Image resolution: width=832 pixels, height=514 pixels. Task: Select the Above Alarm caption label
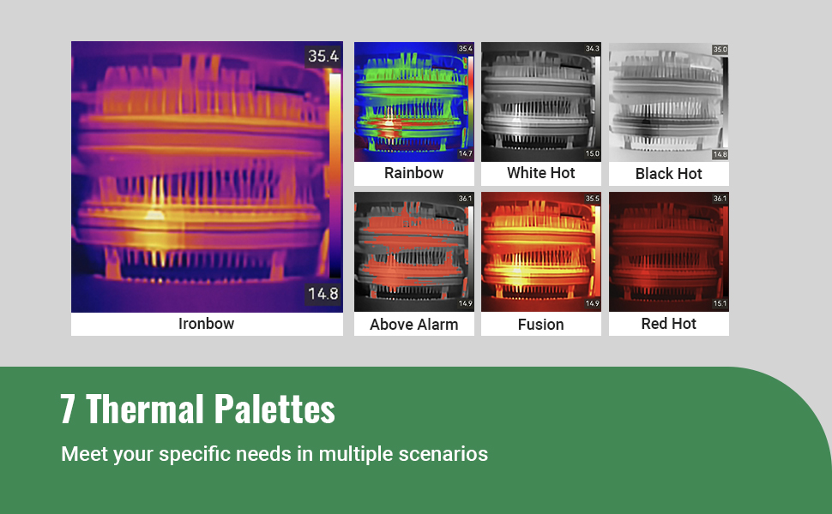(x=413, y=325)
